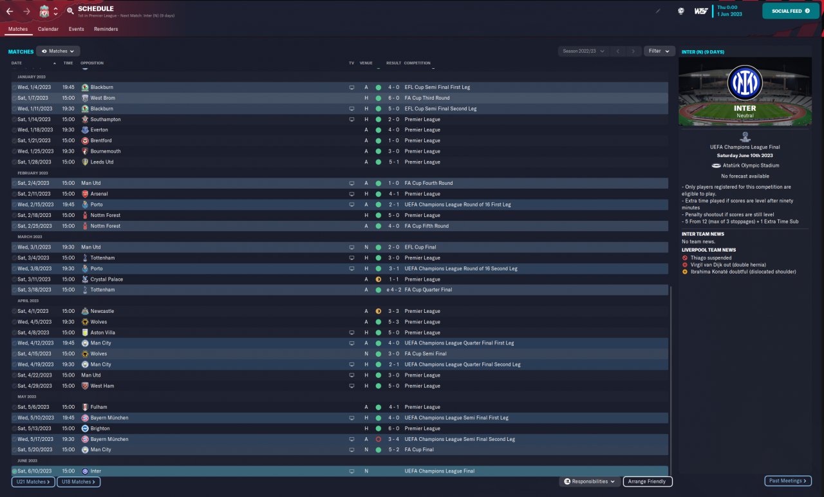
Task: Open the Social Feed button
Action: (791, 11)
